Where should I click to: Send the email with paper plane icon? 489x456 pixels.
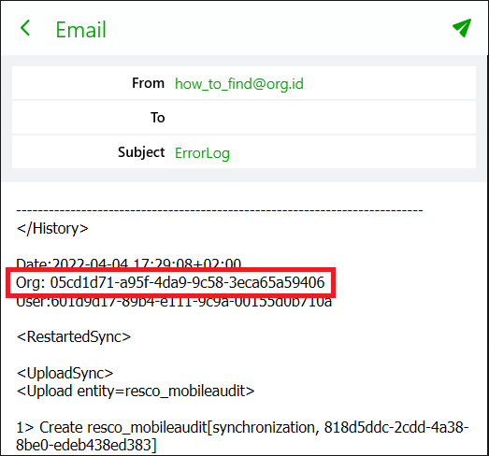462,28
